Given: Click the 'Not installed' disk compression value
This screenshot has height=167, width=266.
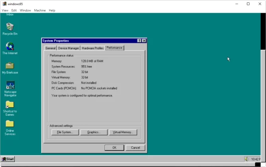Looking at the screenshot, I should point(89,83).
